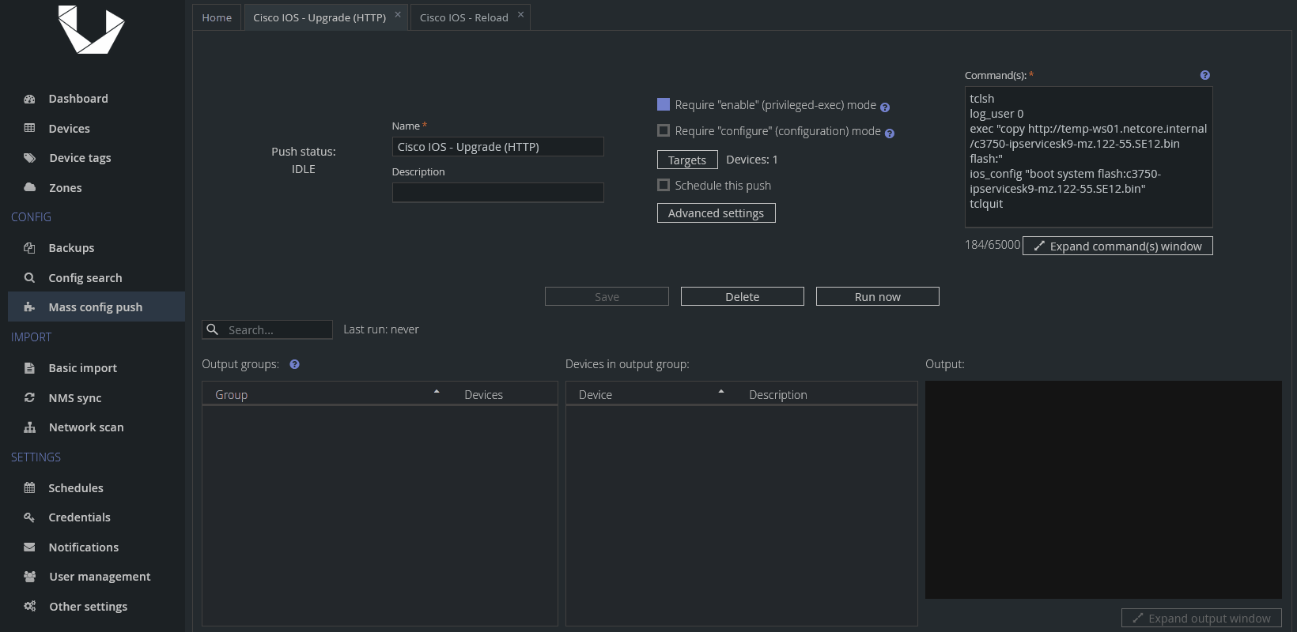The width and height of the screenshot is (1297, 632).
Task: Enable the Schedule this push checkbox
Action: point(664,185)
